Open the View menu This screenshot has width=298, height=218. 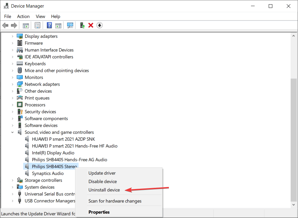pyautogui.click(x=40, y=16)
